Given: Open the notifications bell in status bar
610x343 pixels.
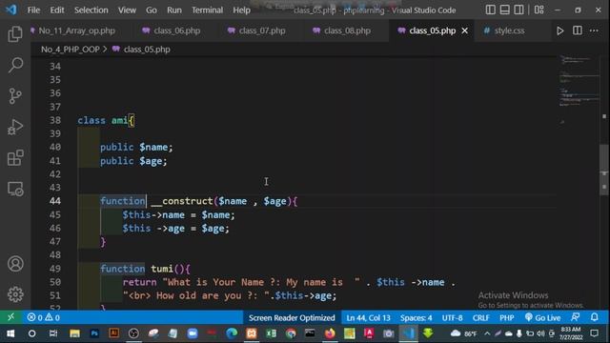Looking at the screenshot, I should click(x=595, y=317).
